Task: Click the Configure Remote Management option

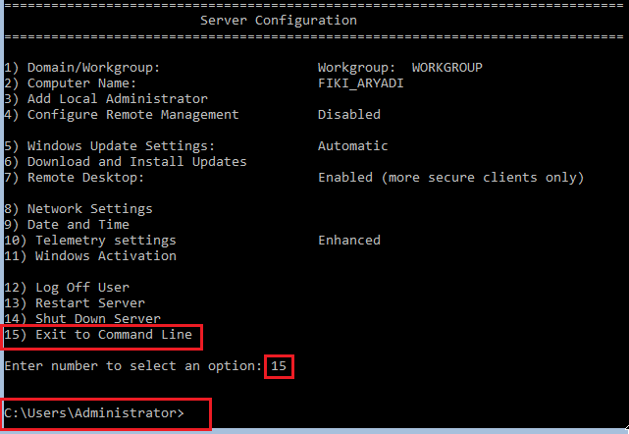Action: 121,115
